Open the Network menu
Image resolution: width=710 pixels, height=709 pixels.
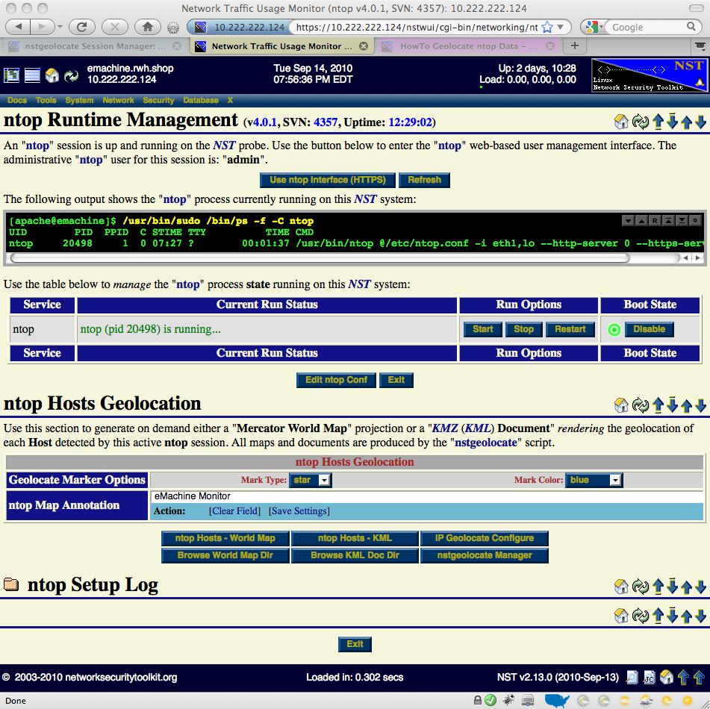[118, 101]
